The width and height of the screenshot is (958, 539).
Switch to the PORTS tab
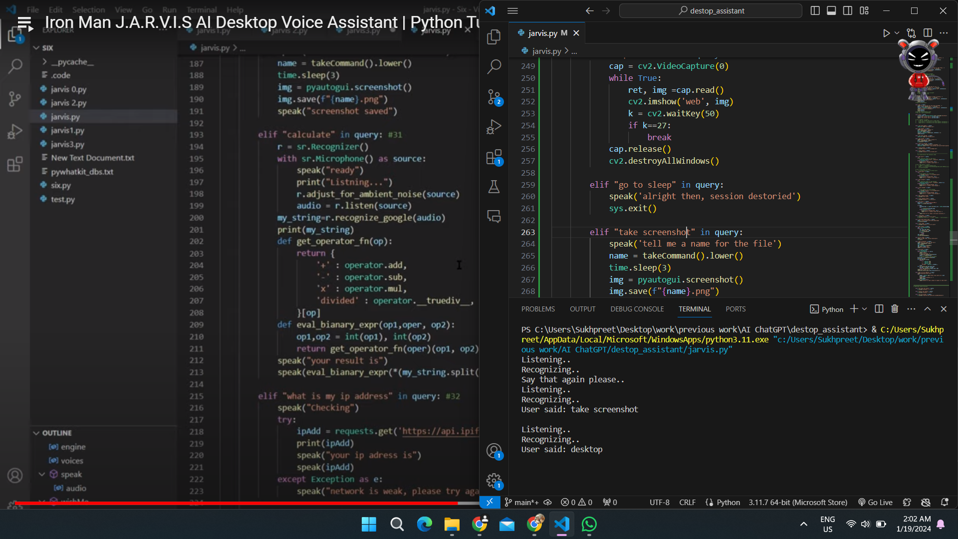pyautogui.click(x=735, y=309)
